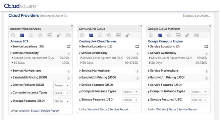Open Amazon Status link

pyautogui.click(x=35, y=111)
